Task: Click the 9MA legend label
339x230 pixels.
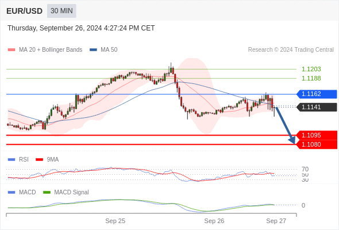Action: point(53,160)
